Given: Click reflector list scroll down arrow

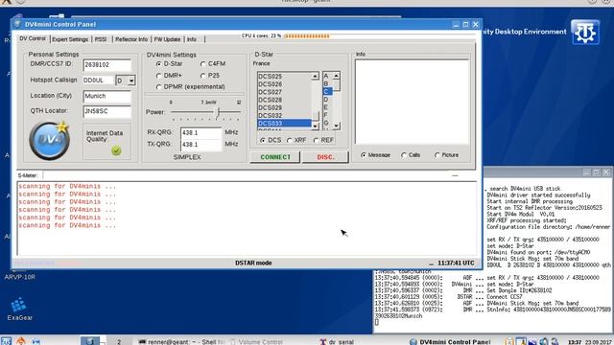Looking at the screenshot, I should (x=316, y=126).
